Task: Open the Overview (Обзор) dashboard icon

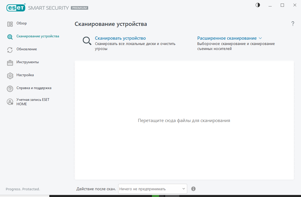Action: [x=10, y=24]
